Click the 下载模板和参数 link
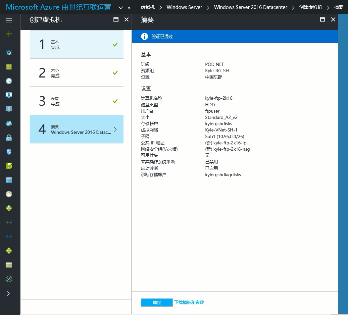The width and height of the screenshot is (348, 315). (189, 302)
